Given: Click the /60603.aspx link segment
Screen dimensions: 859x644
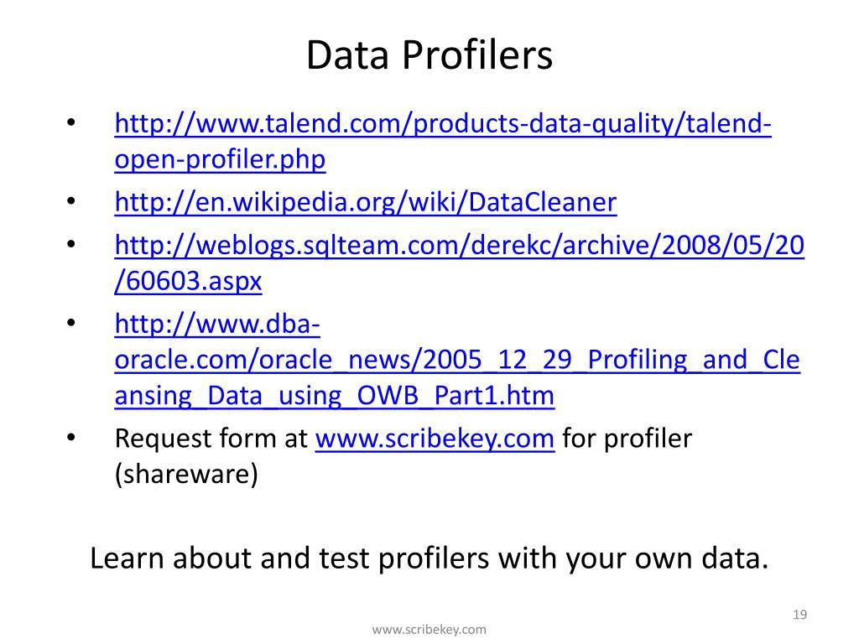Looking at the screenshot, I should 188,282.
